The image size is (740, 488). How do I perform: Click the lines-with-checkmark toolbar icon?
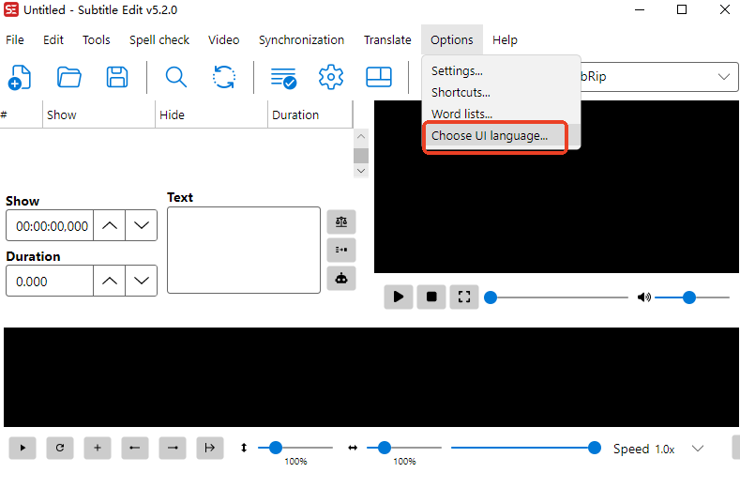(283, 78)
